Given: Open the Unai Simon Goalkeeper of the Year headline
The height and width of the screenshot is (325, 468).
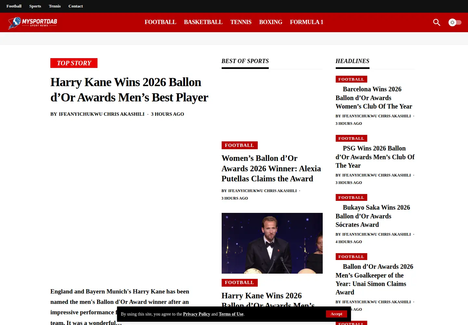Looking at the screenshot, I should click(x=374, y=279).
